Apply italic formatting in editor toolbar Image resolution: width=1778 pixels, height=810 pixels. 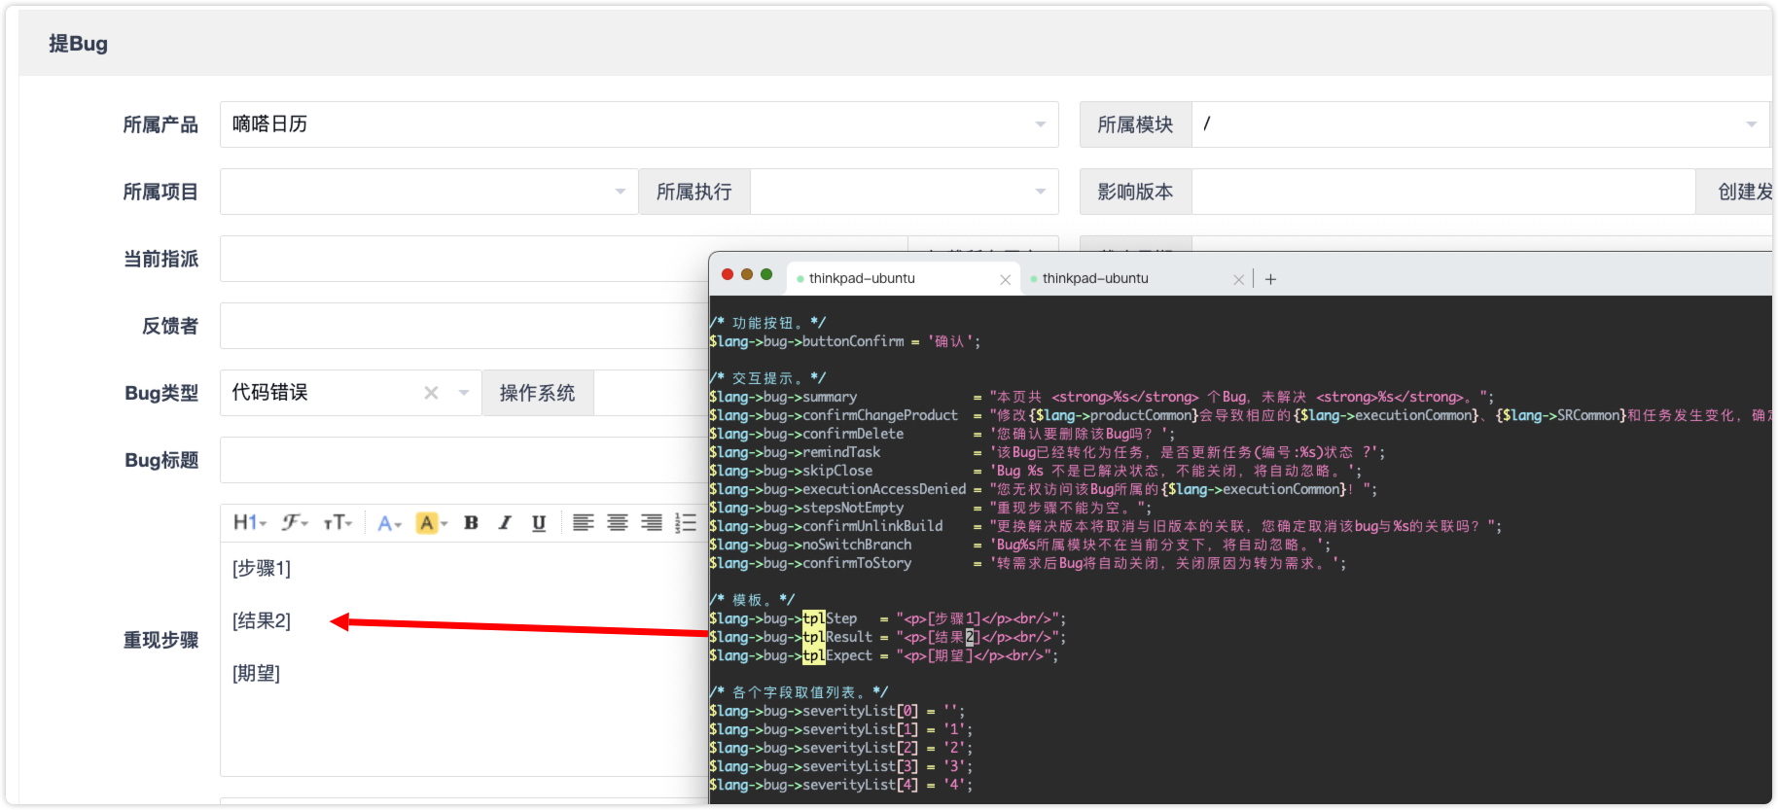(x=505, y=523)
